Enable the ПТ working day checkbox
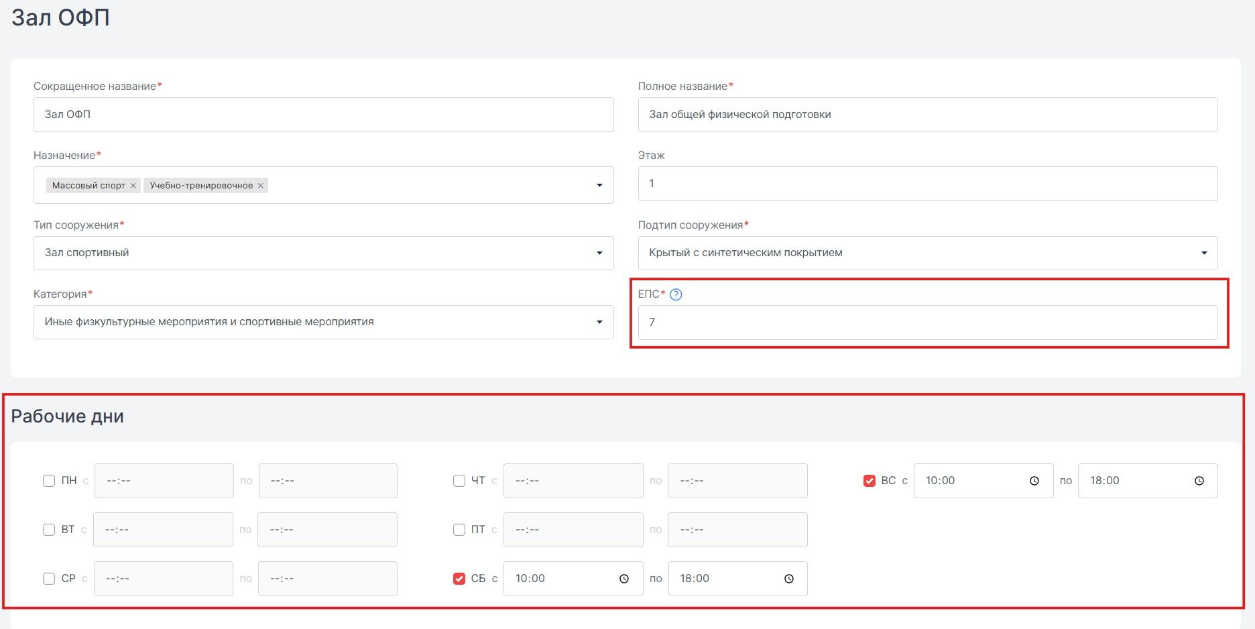The image size is (1255, 629). 459,530
